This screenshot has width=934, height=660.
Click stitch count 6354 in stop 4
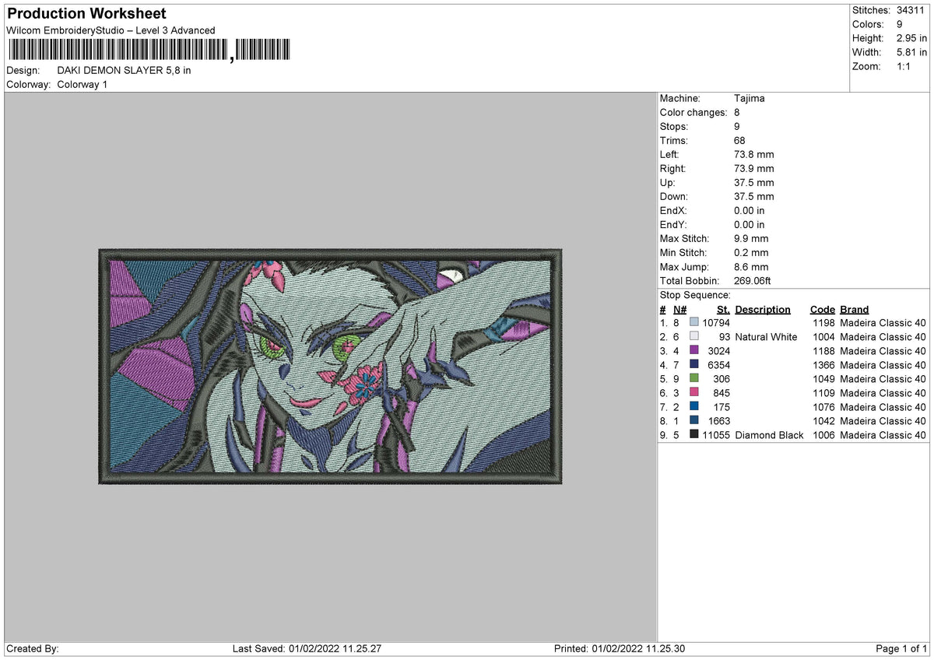click(x=719, y=364)
